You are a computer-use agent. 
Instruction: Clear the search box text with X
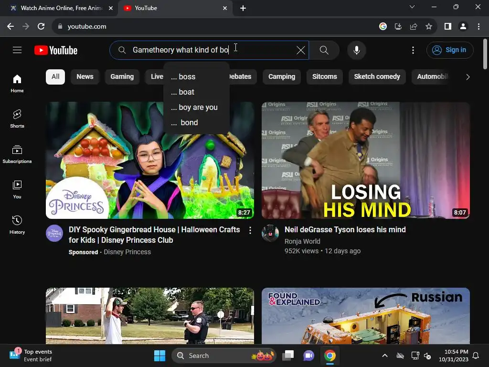301,50
